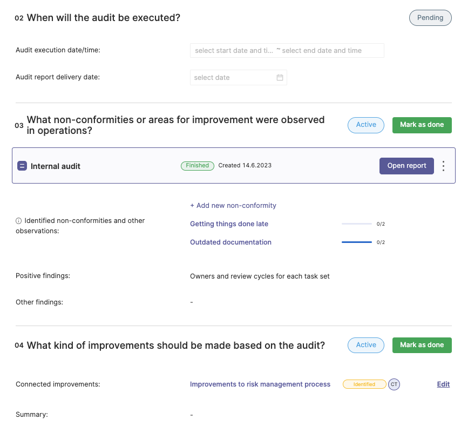Open the Getting things done late non-conformity
The width and height of the screenshot is (461, 433).
tap(229, 224)
